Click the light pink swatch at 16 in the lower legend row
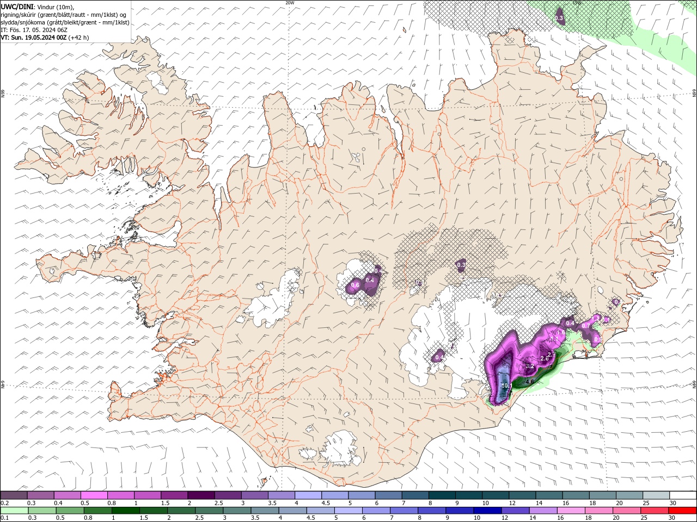Screen dimensions: 697x522 tap(571, 511)
